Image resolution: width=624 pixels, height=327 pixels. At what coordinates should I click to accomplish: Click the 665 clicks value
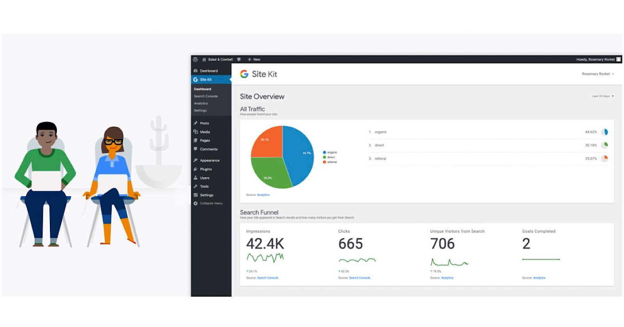click(x=351, y=244)
